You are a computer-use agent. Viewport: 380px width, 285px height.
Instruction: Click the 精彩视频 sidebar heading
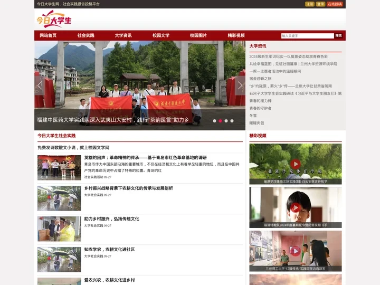tap(258, 136)
